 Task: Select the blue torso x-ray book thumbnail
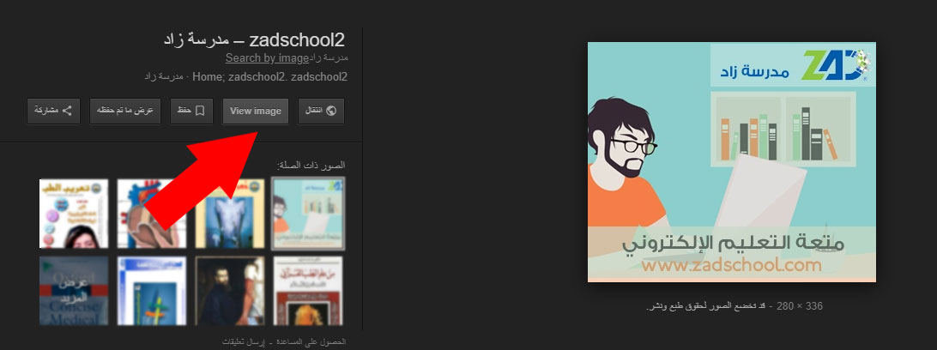(229, 214)
